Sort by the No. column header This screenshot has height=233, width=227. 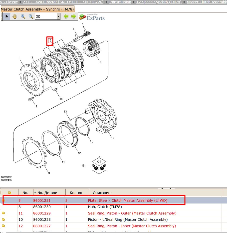pos(25,193)
